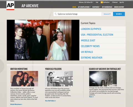133x107 pixels.
Task: Click Search AP Archive on Footage.net heading
Action: (x=105, y=69)
